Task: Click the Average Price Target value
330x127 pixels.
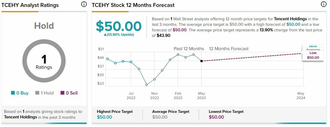Action: (160, 117)
